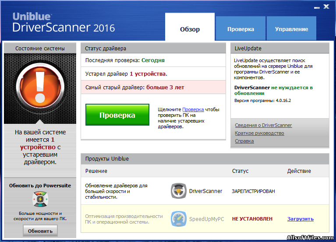Click Самый старый драйвер: больше 3 лет row
This screenshot has width=336, height=242.
coord(153,87)
